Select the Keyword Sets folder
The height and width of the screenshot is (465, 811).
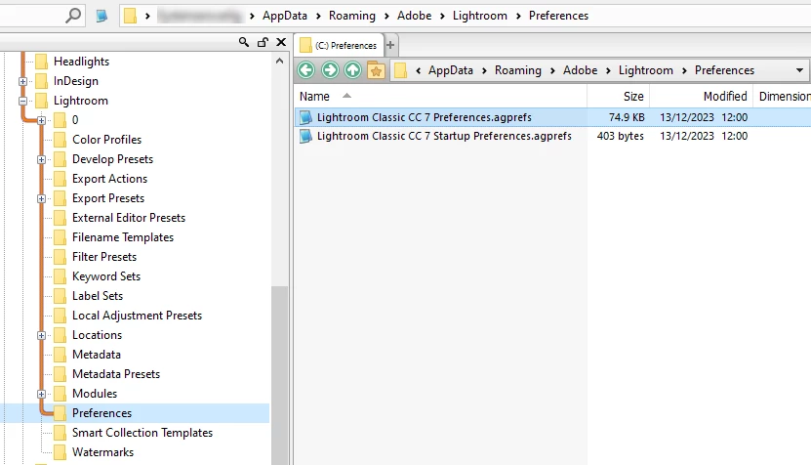tap(106, 276)
